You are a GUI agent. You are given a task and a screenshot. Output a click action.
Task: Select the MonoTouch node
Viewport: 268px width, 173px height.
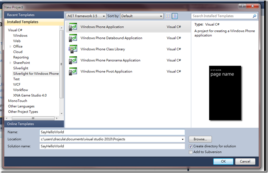pyautogui.click(x=18, y=101)
